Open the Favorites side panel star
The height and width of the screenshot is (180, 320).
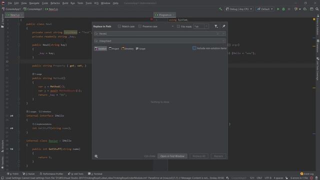(x=2, y=167)
